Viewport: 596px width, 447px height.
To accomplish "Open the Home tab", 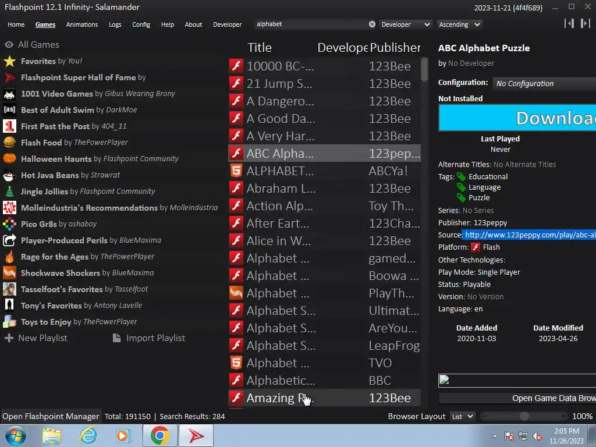I will (x=16, y=24).
